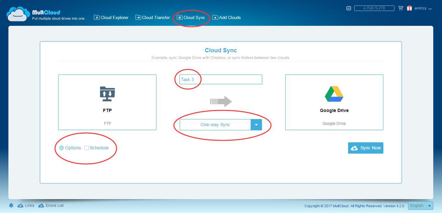The width and height of the screenshot is (442, 213).
Task: Click the "Cloud Sync" heading text
Action: 221,50
